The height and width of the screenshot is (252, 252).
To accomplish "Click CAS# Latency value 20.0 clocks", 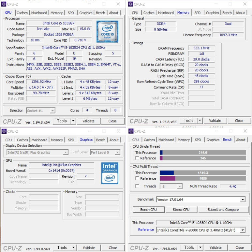I will pyautogui.click(x=201, y=59).
